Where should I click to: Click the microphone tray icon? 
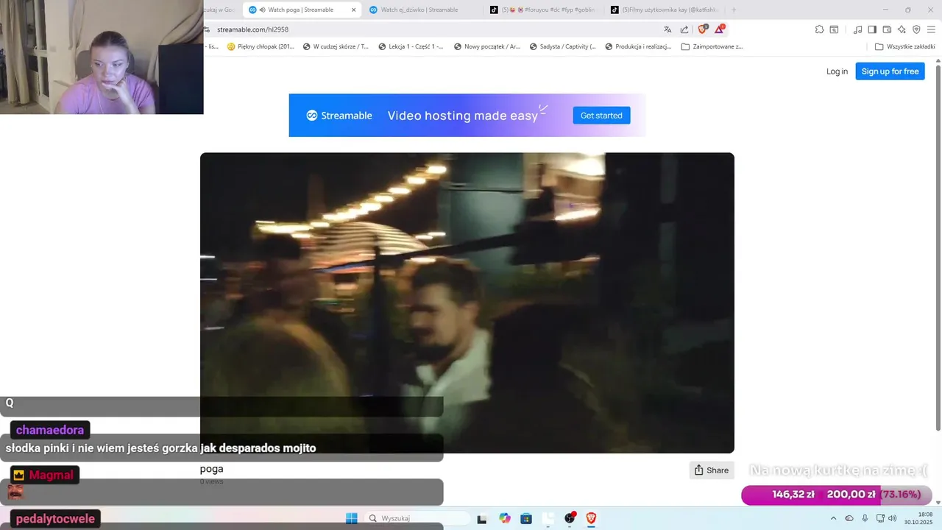click(x=865, y=518)
